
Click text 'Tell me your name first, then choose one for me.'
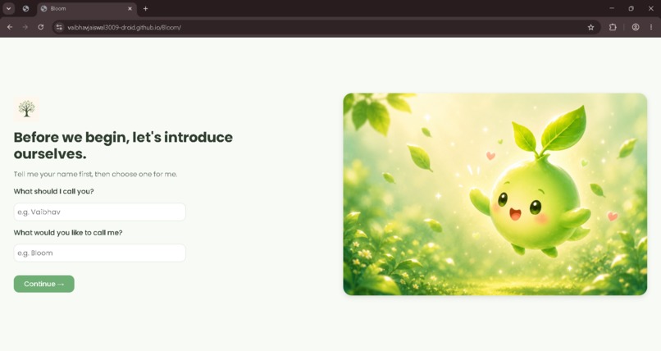coord(95,174)
